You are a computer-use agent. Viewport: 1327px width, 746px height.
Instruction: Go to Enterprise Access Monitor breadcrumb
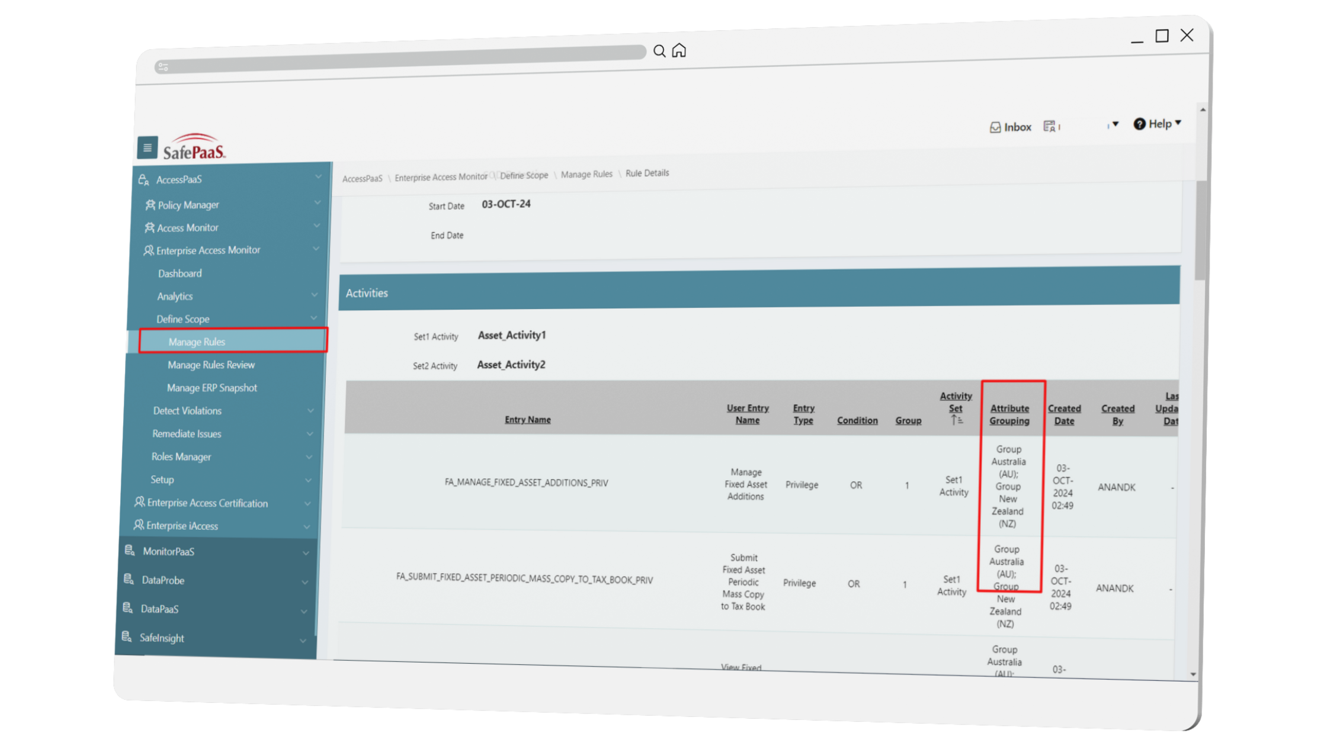click(x=441, y=177)
